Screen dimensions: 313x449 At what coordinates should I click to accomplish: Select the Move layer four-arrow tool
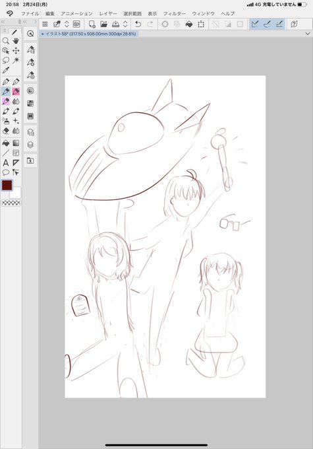pos(16,51)
